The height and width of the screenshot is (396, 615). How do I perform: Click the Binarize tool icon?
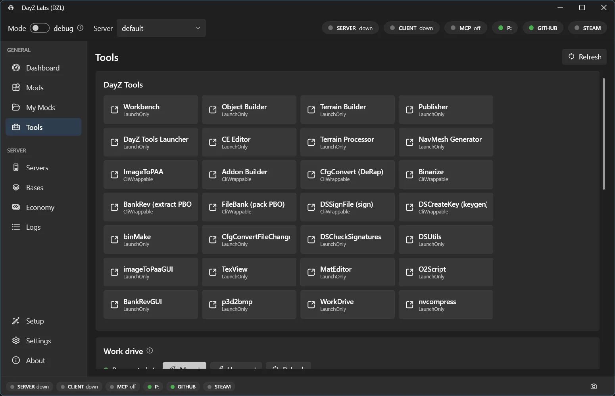click(409, 175)
